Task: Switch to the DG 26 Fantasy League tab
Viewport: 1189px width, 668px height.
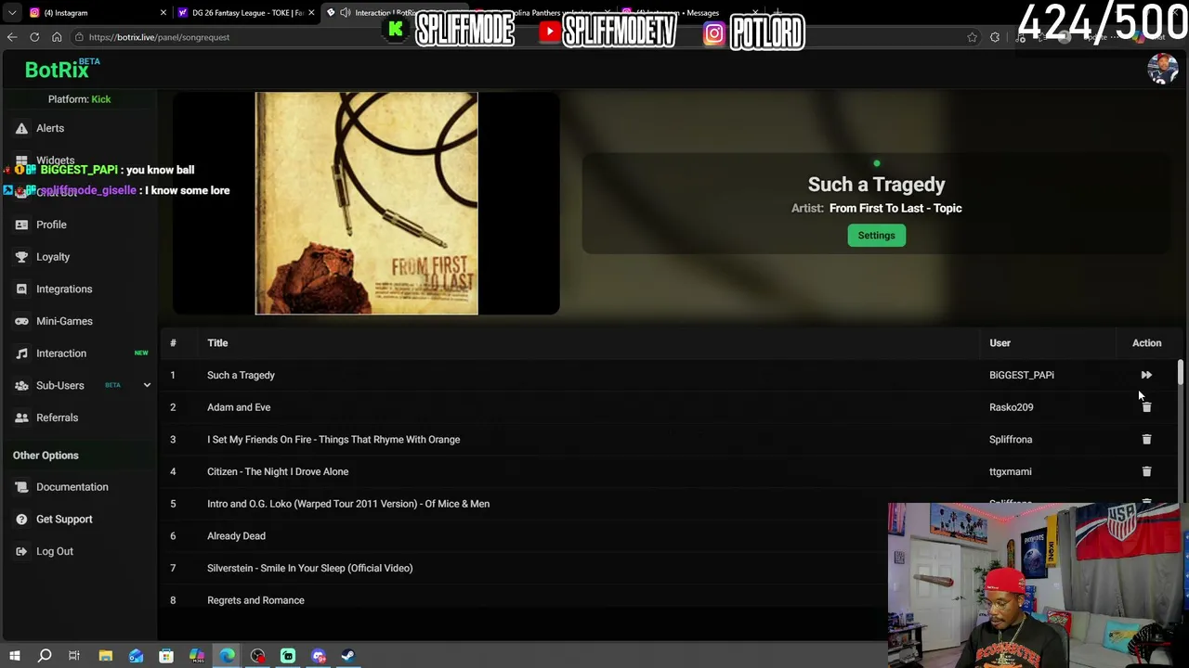Action: 246,13
